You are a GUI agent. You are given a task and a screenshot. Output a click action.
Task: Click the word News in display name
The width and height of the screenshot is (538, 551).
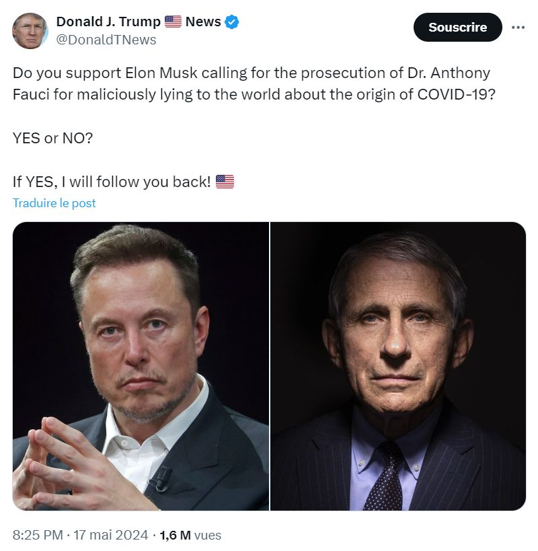tap(203, 22)
